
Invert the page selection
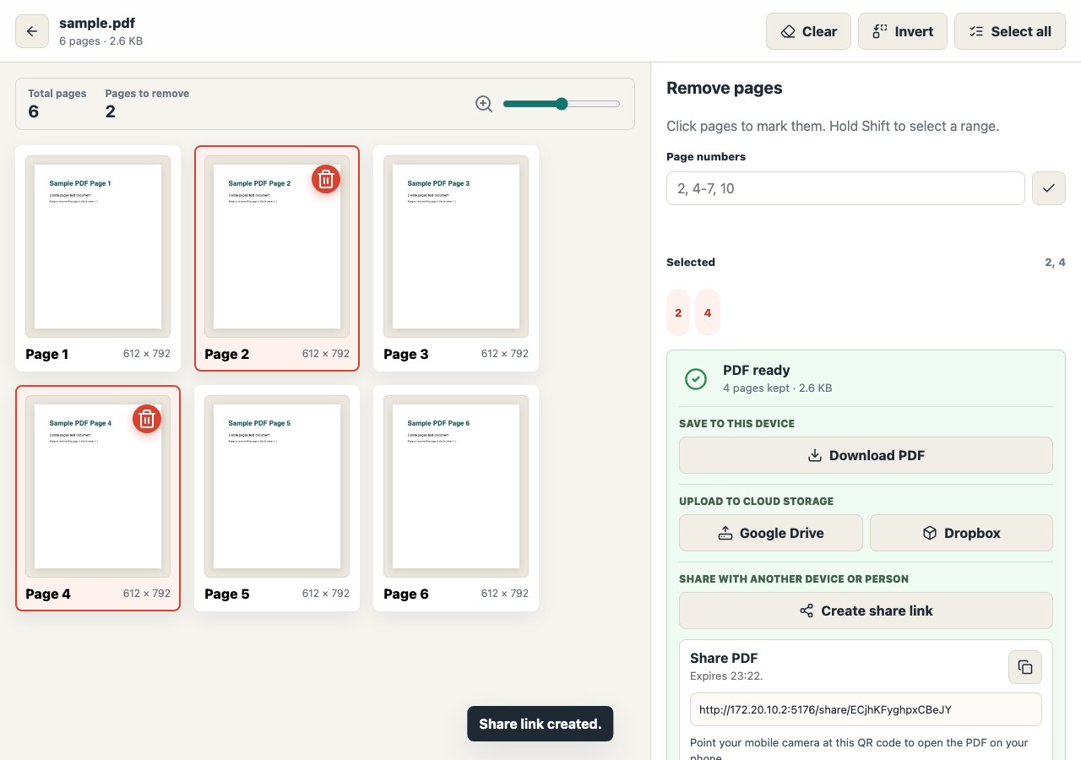(x=903, y=31)
